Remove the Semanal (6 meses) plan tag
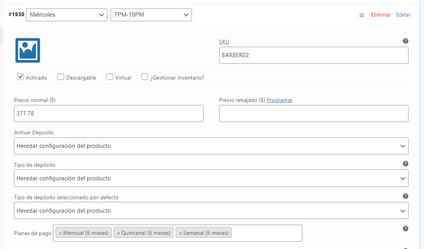Viewport: 424px width, 249px height. click(x=180, y=233)
